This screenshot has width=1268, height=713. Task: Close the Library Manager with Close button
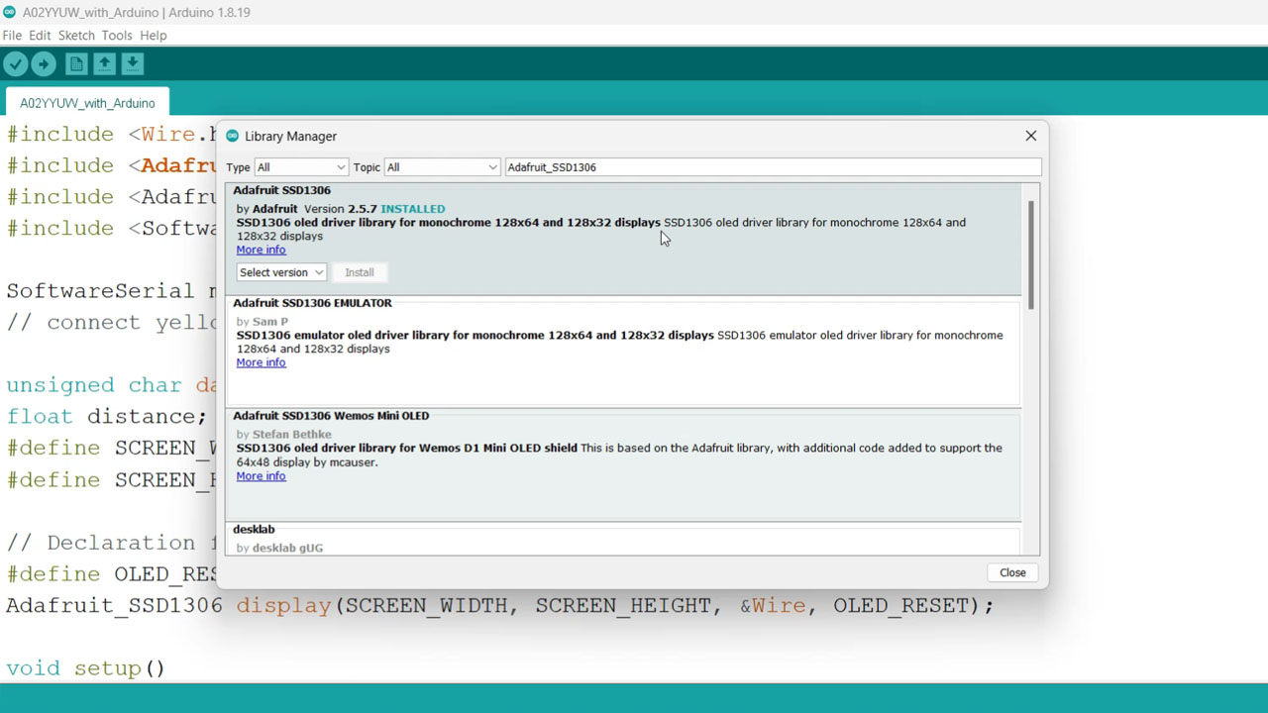[x=1012, y=572]
